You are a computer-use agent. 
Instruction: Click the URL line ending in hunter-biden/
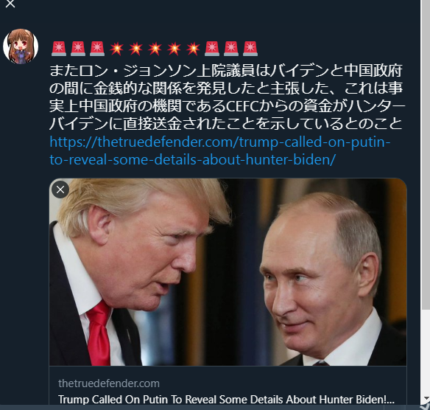(x=192, y=159)
